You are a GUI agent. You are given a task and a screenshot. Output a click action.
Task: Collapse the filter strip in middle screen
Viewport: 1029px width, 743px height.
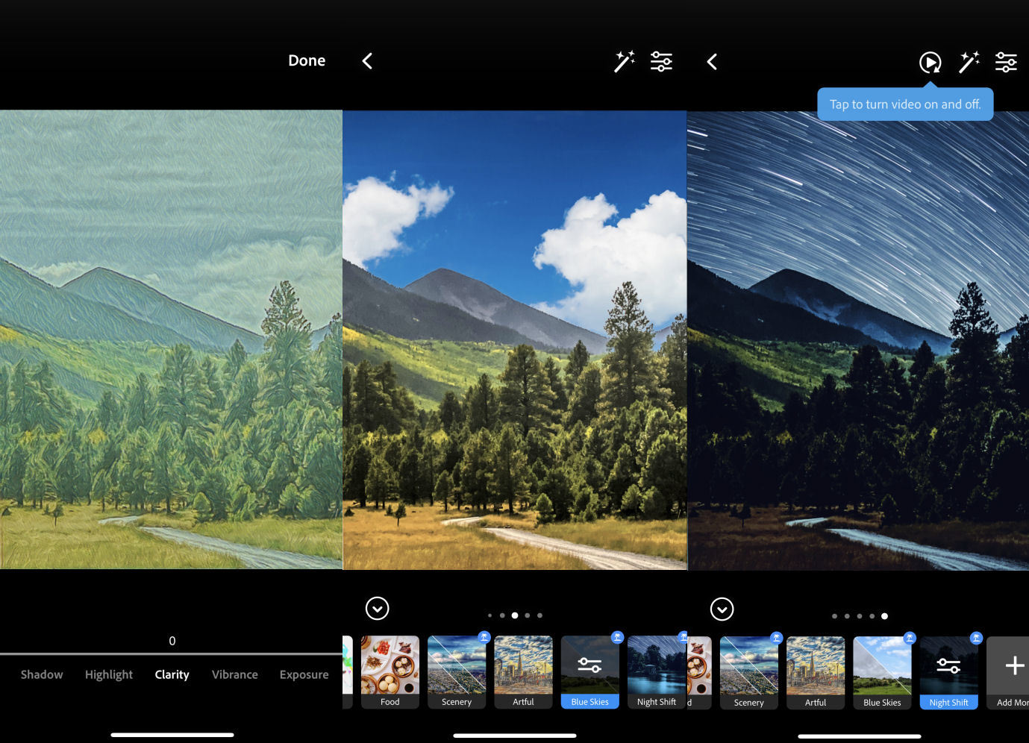coord(378,609)
